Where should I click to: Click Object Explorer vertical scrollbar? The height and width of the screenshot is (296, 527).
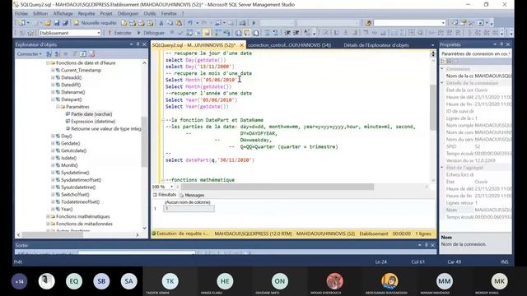(144, 141)
